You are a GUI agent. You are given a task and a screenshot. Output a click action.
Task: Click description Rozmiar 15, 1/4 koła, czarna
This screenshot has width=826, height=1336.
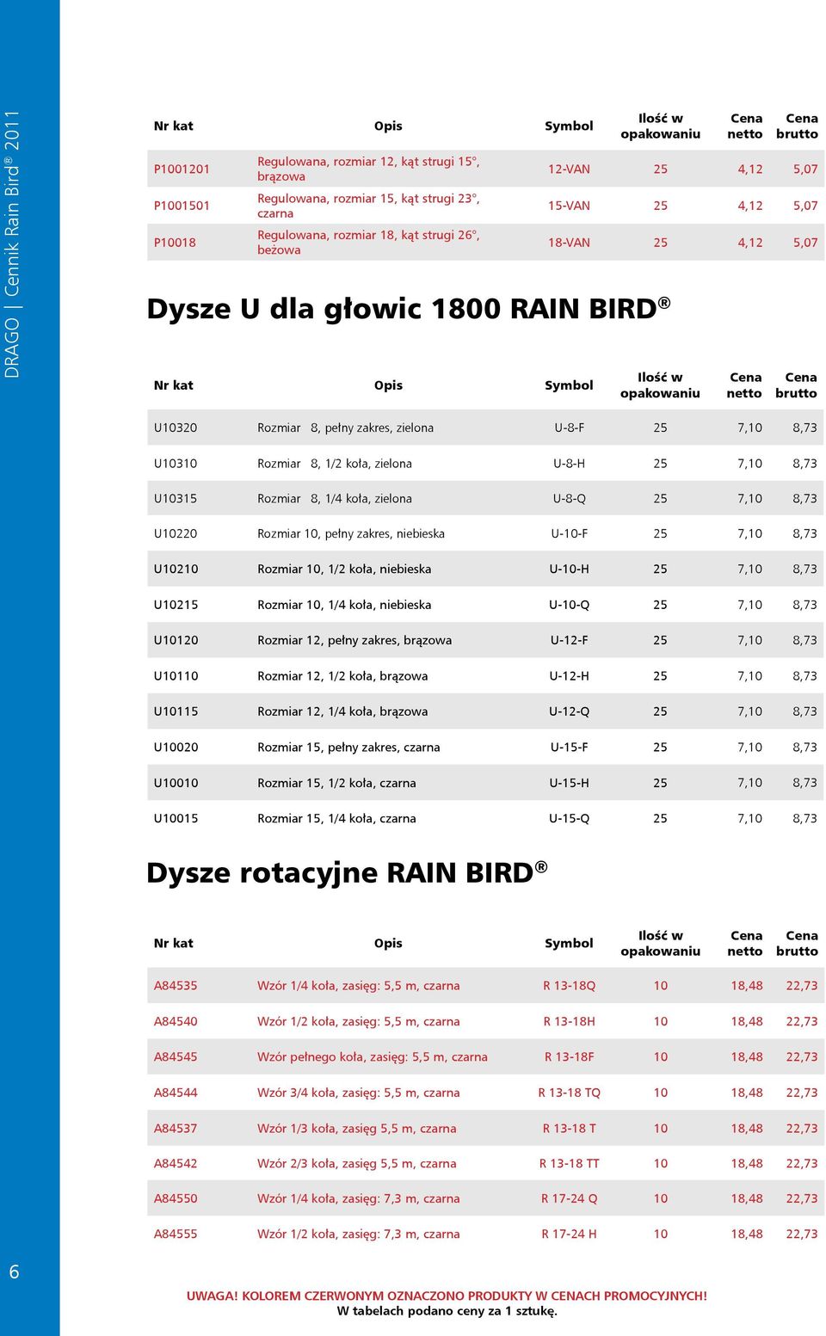tap(336, 819)
